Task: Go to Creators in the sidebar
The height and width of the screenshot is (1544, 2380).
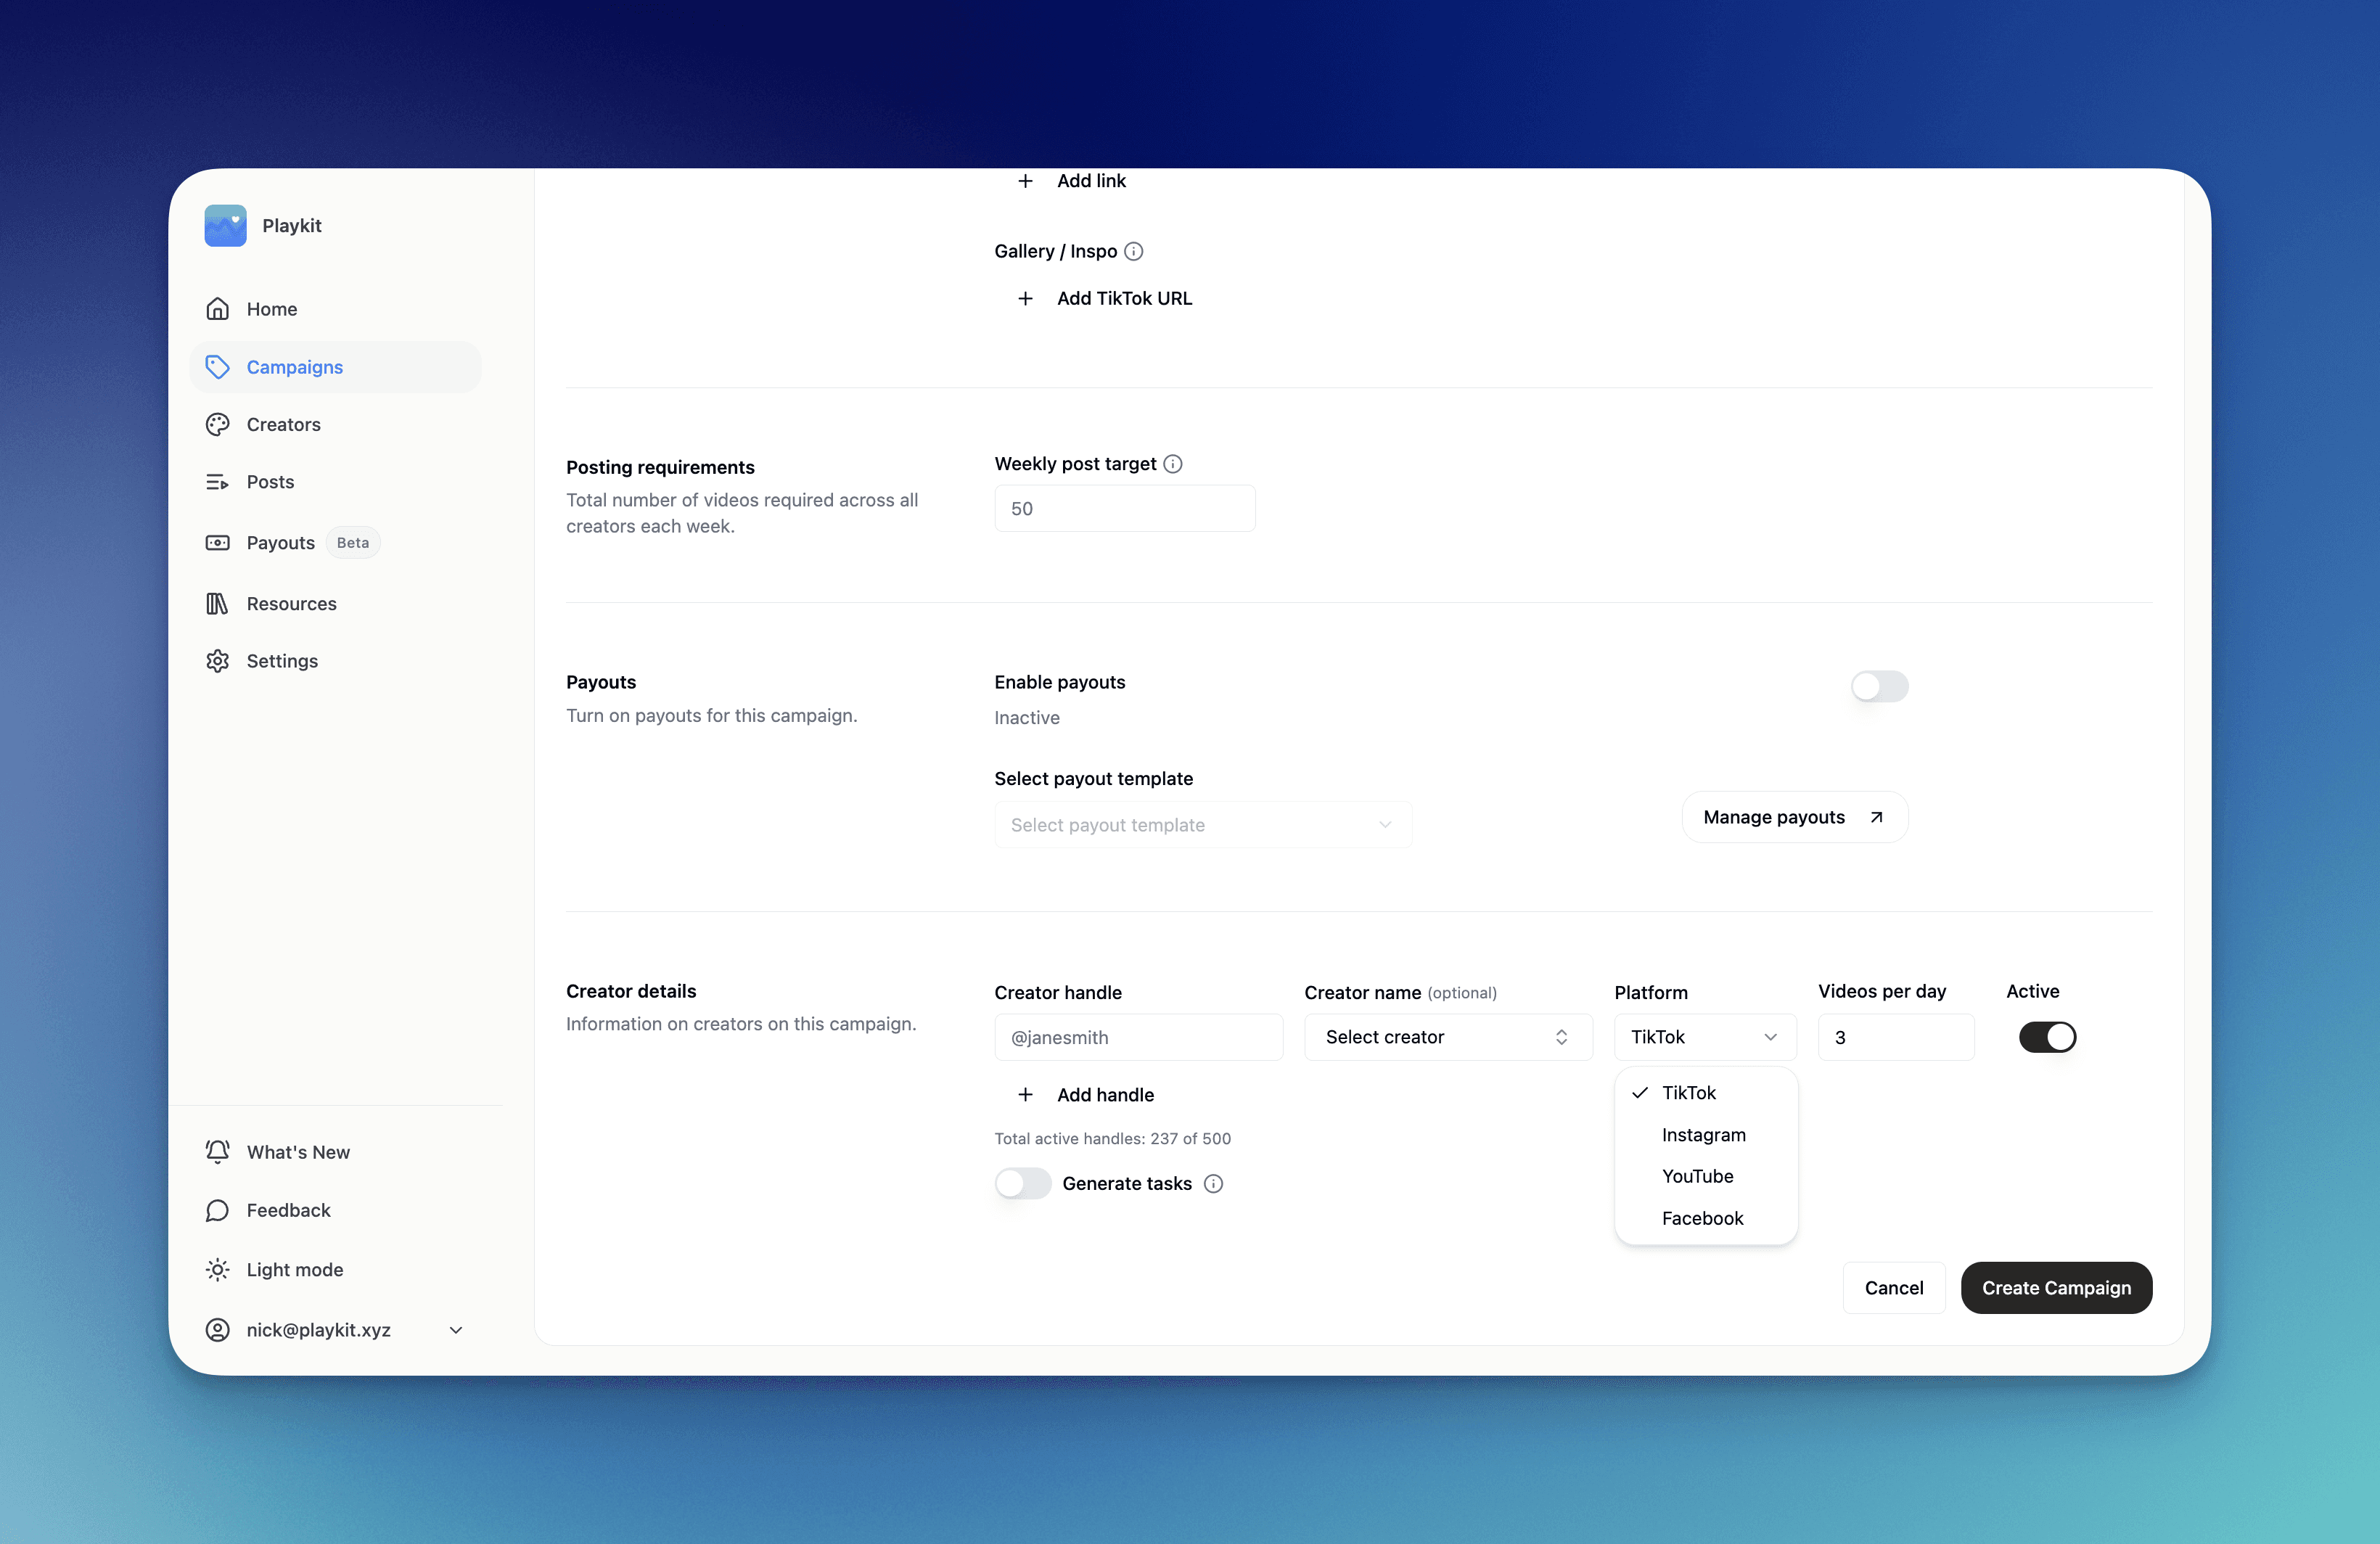Action: [x=283, y=424]
